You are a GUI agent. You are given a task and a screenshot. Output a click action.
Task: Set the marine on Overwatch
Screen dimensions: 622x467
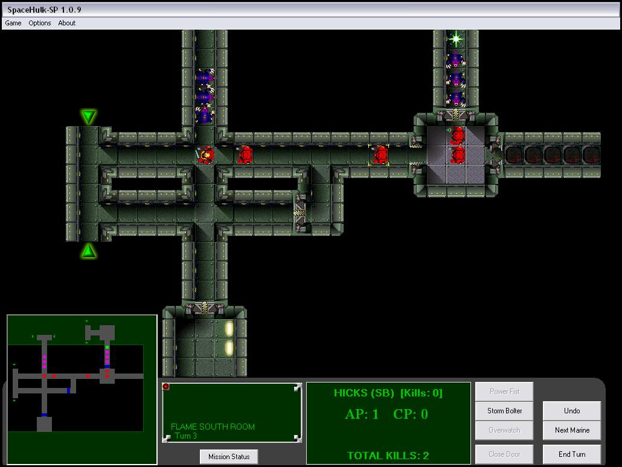click(x=504, y=430)
